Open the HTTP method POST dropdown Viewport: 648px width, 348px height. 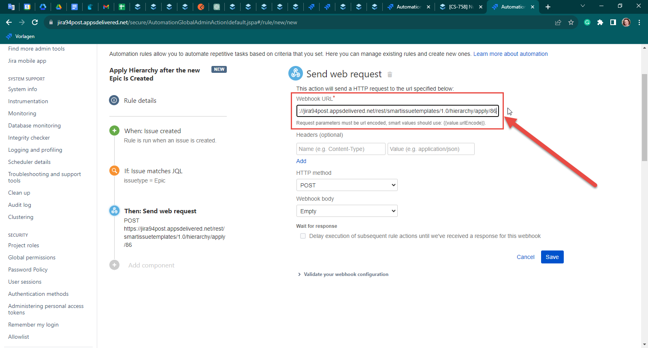pos(347,185)
